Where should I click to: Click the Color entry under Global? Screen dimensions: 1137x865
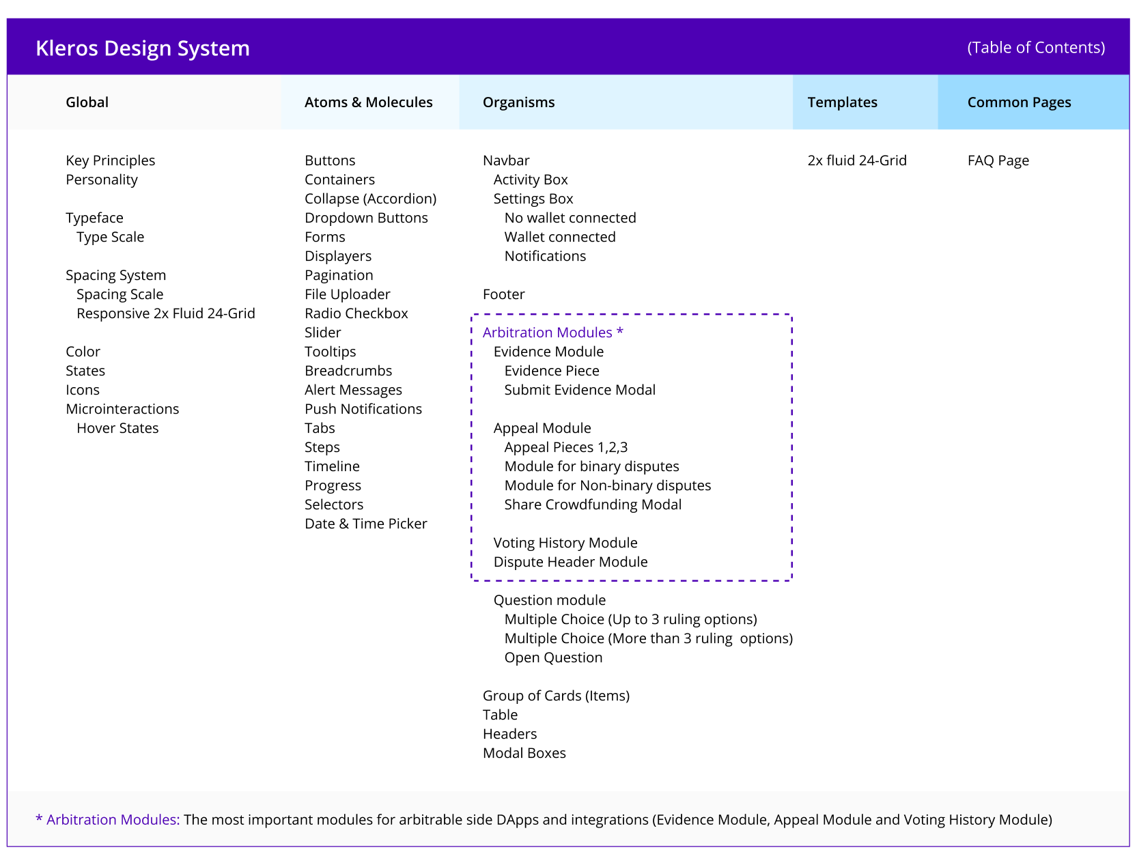coord(83,352)
